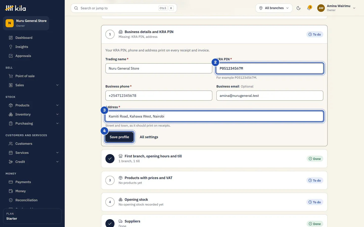Click the Insights lightbulb icon
This screenshot has width=364, height=227.
click(x=11, y=47)
